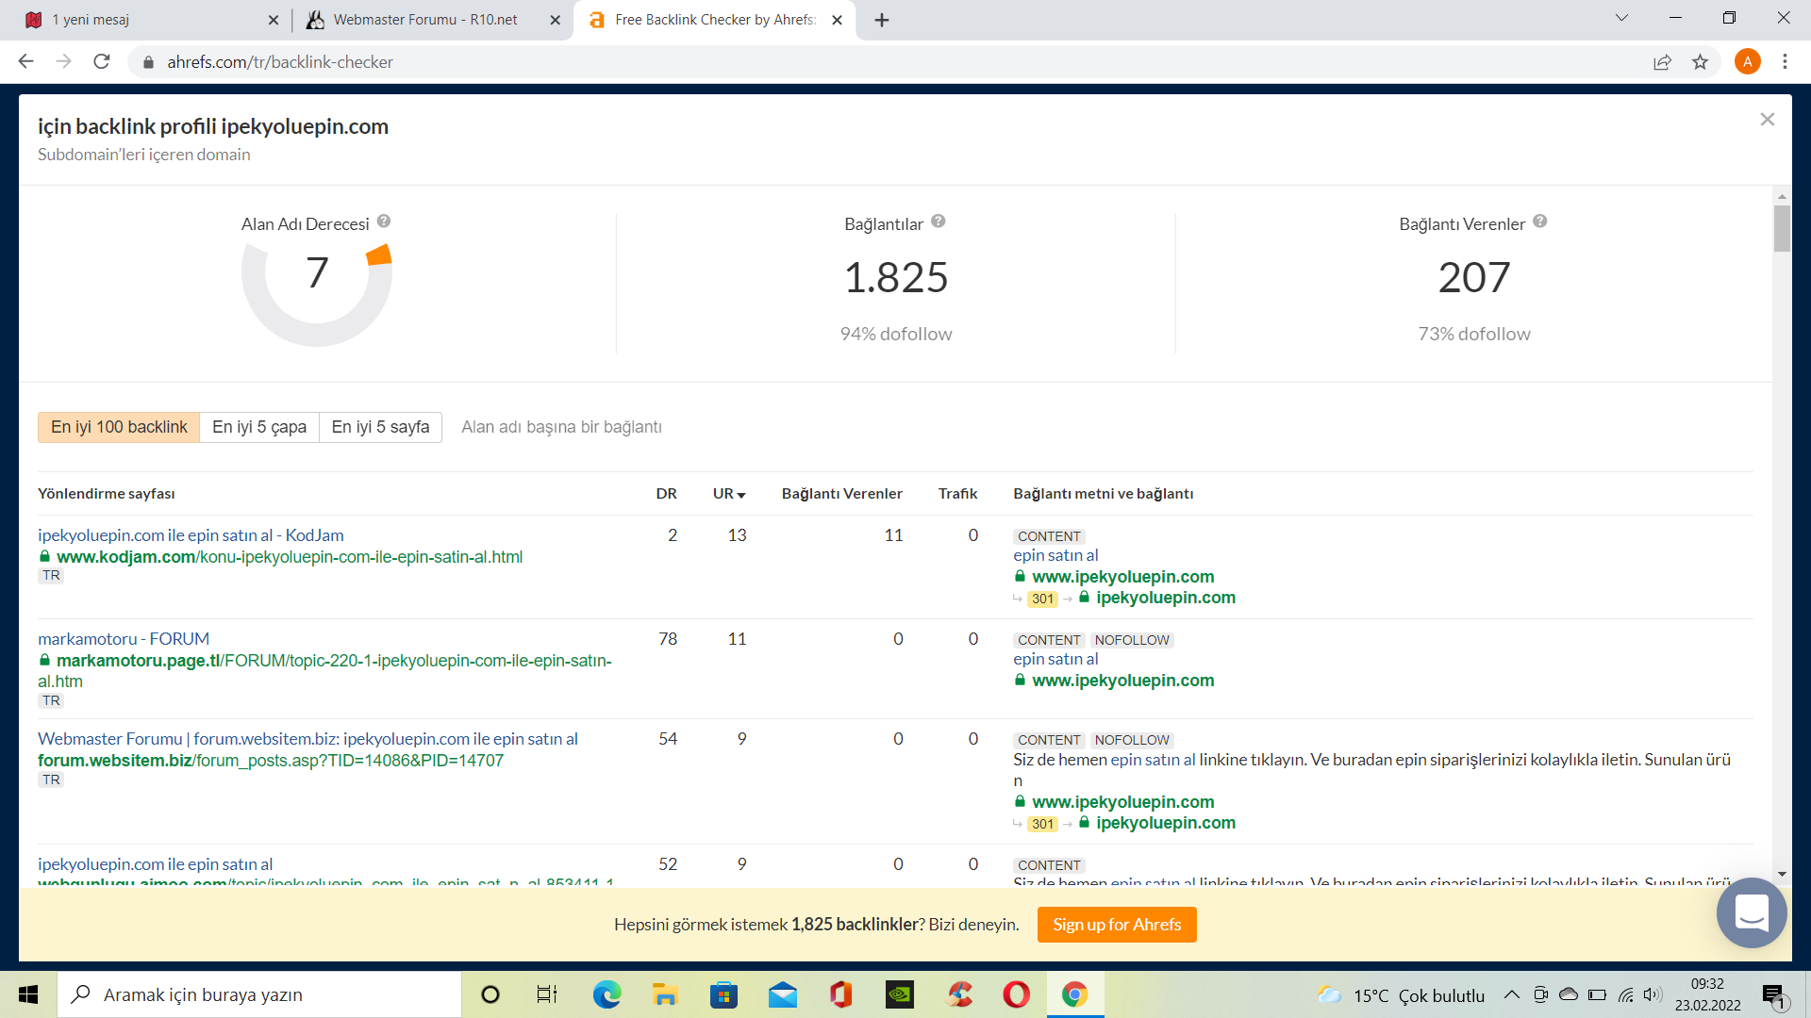The height and width of the screenshot is (1018, 1811).
Task: Click www.ipekyoluepin.com link in markamotoru row
Action: coord(1122,681)
